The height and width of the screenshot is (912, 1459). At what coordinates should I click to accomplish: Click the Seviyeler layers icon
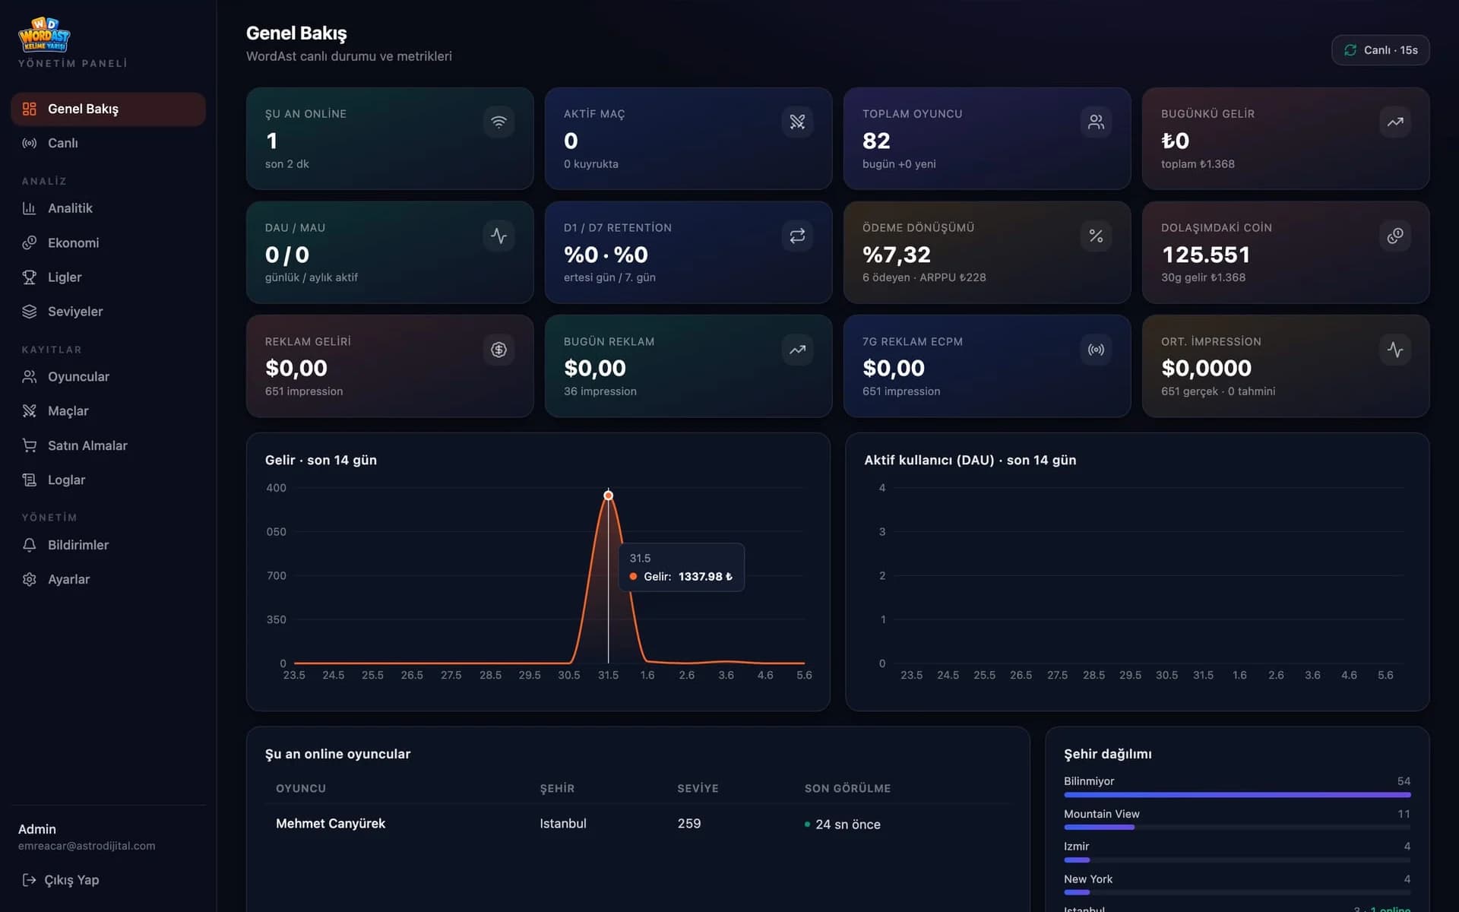point(30,312)
